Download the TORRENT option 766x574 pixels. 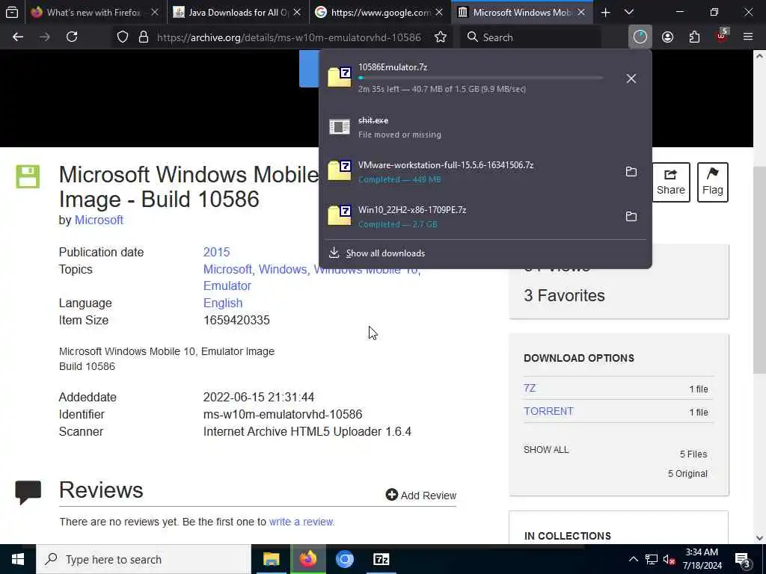point(548,411)
